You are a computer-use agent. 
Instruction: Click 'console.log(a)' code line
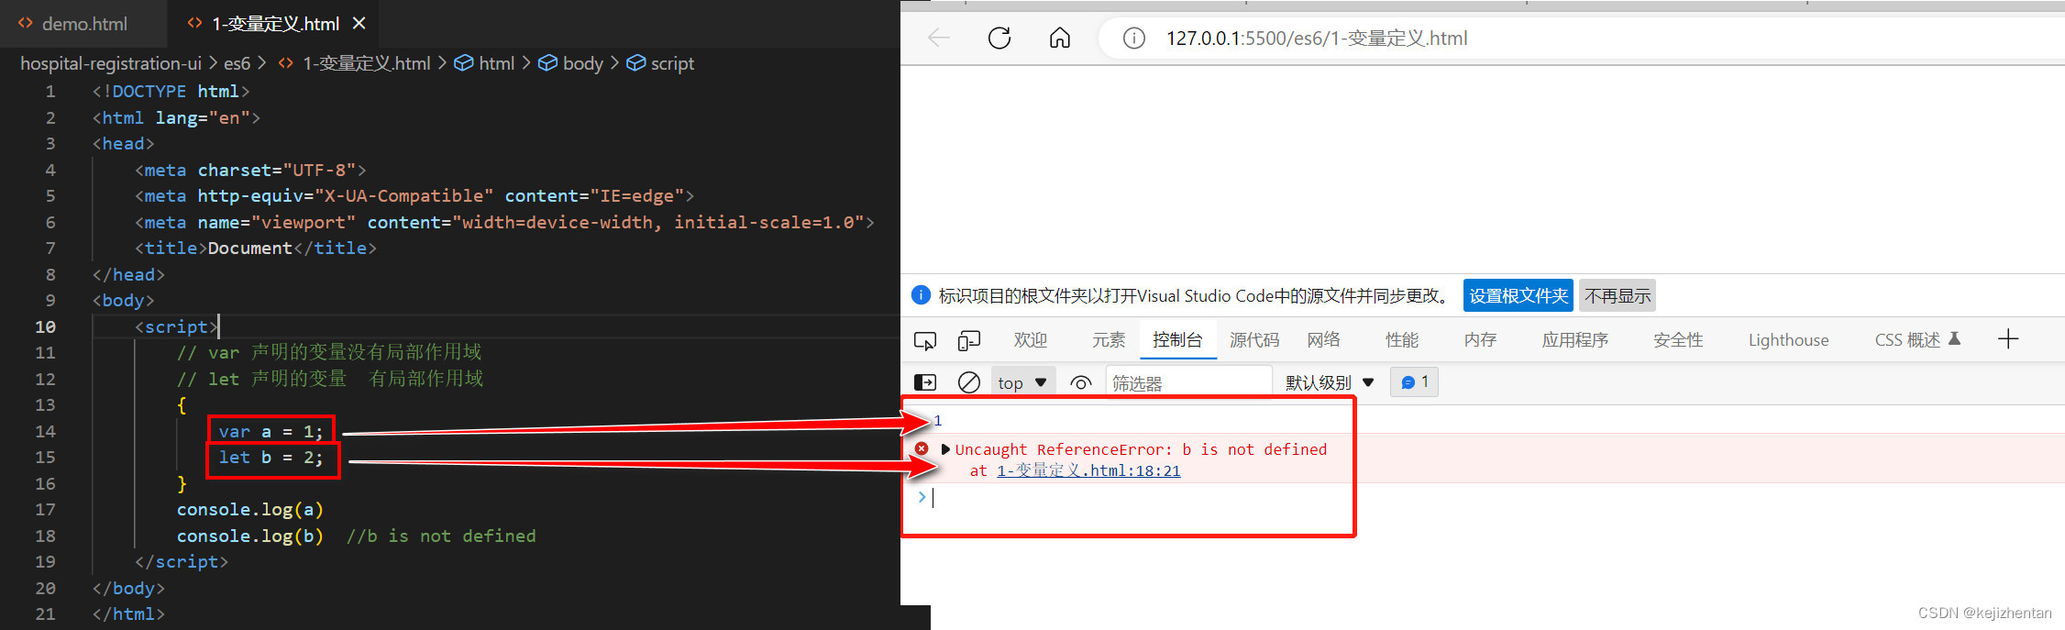(x=249, y=509)
